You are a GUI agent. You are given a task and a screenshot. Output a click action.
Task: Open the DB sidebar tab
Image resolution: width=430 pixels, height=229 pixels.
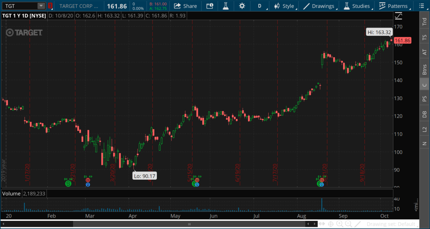coord(425,114)
